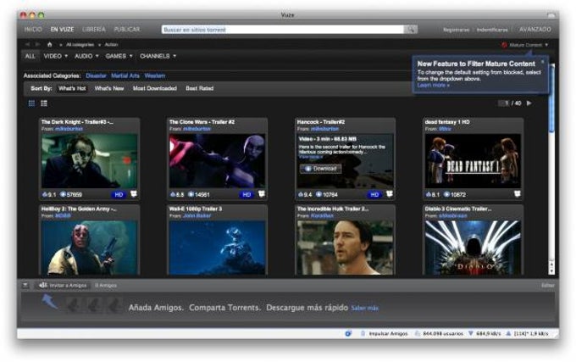
Task: Click share icon on Dark Knight card
Action: click(x=134, y=193)
